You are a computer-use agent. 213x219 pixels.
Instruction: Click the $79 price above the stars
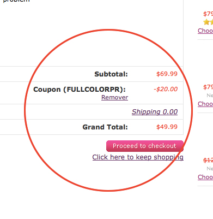coord(208,14)
